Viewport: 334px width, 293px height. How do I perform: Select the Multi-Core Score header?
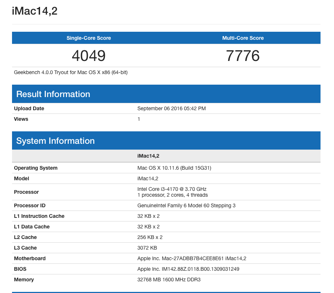[x=243, y=38]
